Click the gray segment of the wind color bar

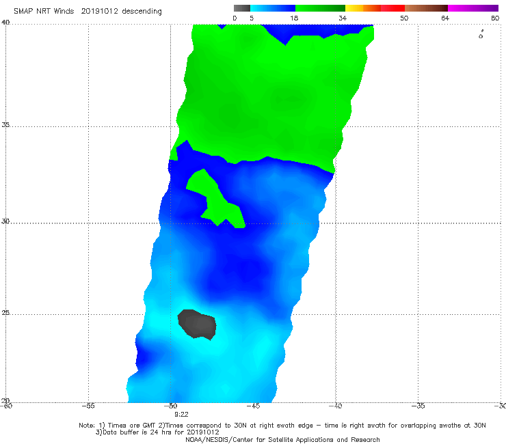242,8
